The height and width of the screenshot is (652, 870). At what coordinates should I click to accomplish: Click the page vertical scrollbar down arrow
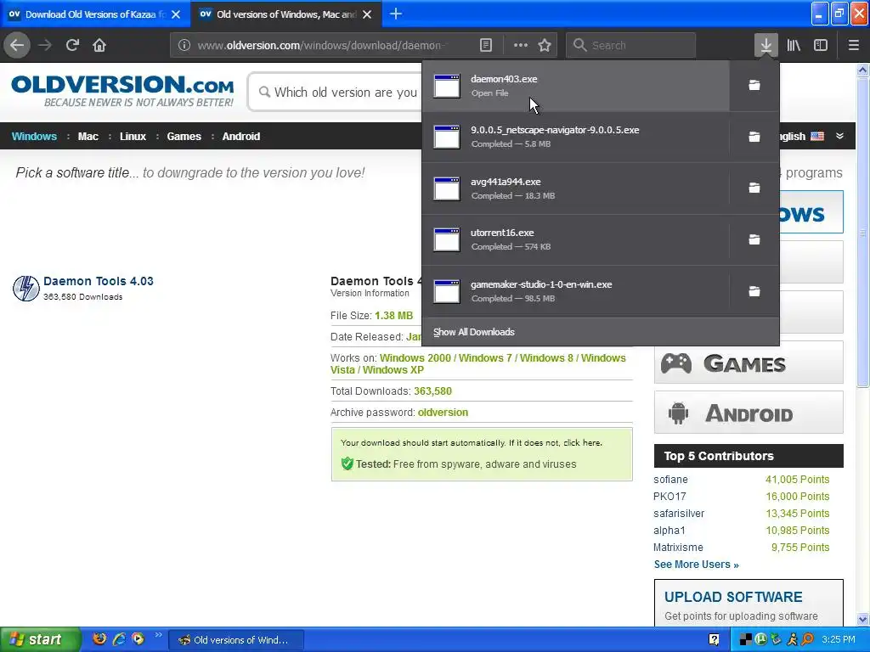[x=863, y=619]
